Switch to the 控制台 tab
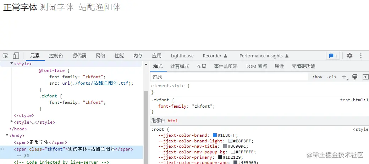 click(56, 56)
